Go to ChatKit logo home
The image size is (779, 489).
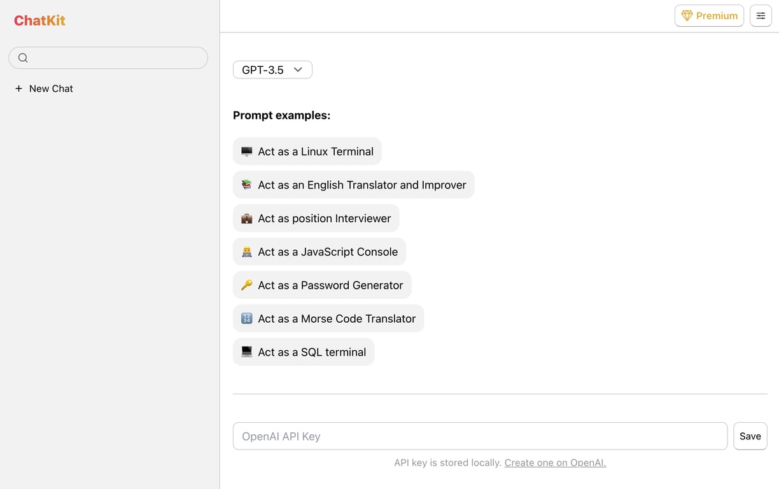[x=39, y=20]
